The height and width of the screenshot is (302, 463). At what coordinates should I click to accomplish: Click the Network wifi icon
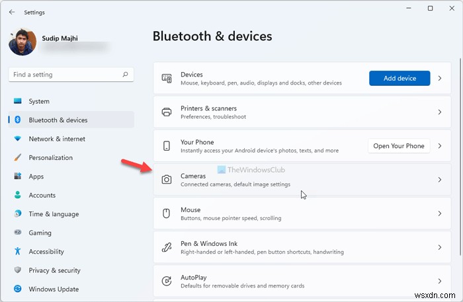pyautogui.click(x=18, y=139)
